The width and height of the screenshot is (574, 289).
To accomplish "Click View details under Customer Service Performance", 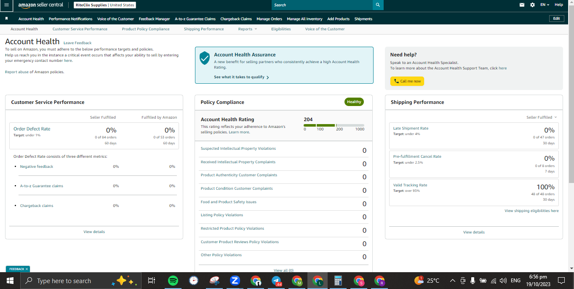I will pos(94,232).
